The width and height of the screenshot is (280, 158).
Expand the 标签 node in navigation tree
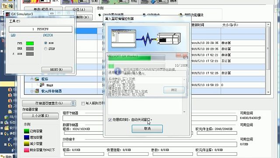2,122
